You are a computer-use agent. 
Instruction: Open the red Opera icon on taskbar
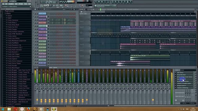(16, 109)
